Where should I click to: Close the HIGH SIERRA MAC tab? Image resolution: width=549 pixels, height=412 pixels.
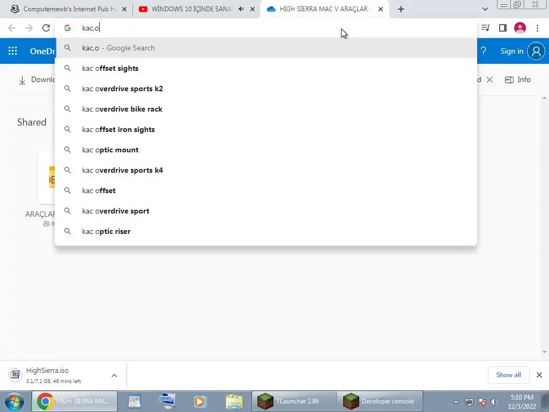[381, 9]
